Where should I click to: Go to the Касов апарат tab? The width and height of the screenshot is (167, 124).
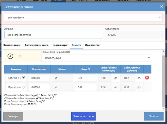click(x=60, y=45)
